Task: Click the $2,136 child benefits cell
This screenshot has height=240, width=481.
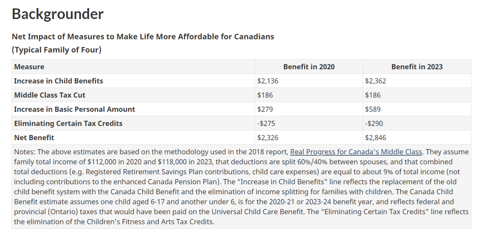Action: coord(268,81)
